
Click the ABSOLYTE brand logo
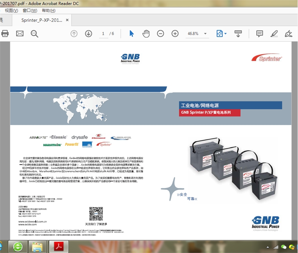pyautogui.click(x=38, y=138)
